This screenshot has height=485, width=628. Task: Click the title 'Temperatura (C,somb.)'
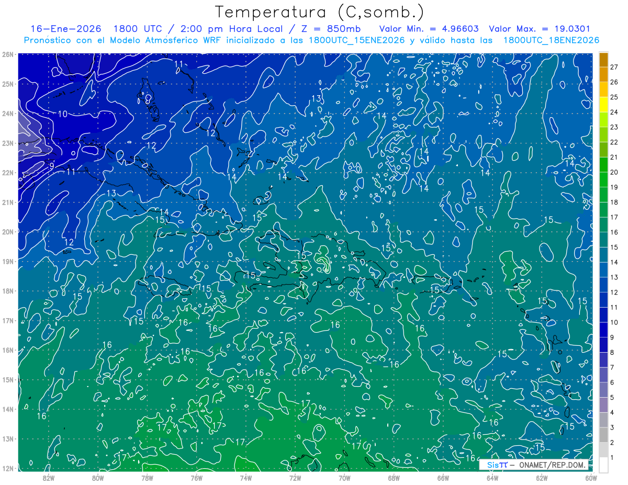(320, 13)
